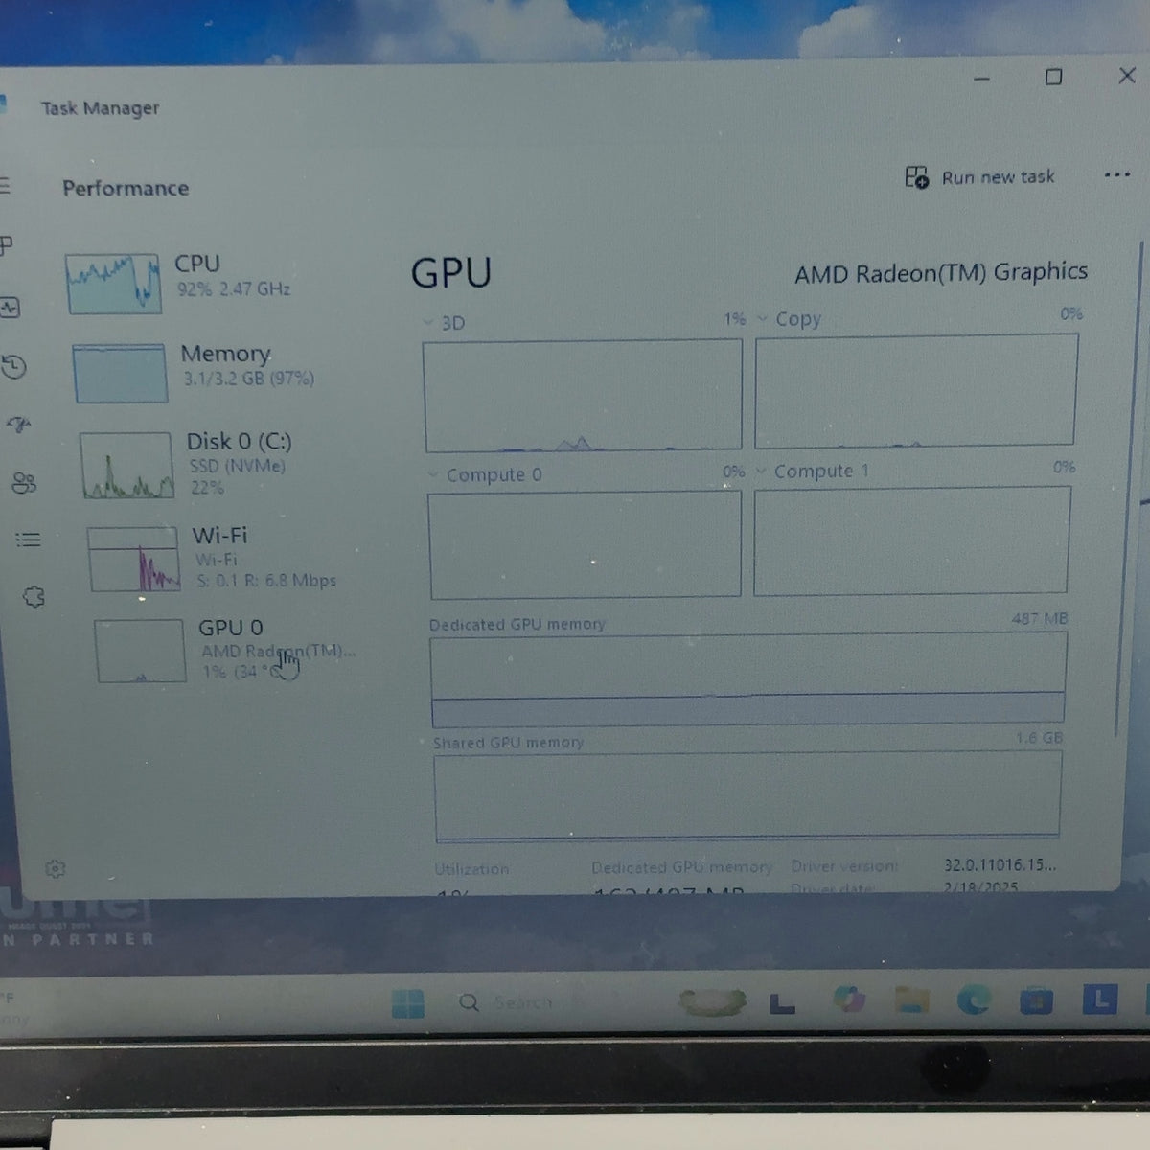This screenshot has width=1150, height=1150.
Task: Click the Wi-Fi throughput mini graph thumbnail
Action: click(134, 559)
